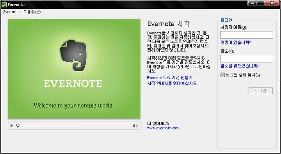The image size is (281, 154).
Task: Click the 더 알아보기: label
Action: coord(158,124)
